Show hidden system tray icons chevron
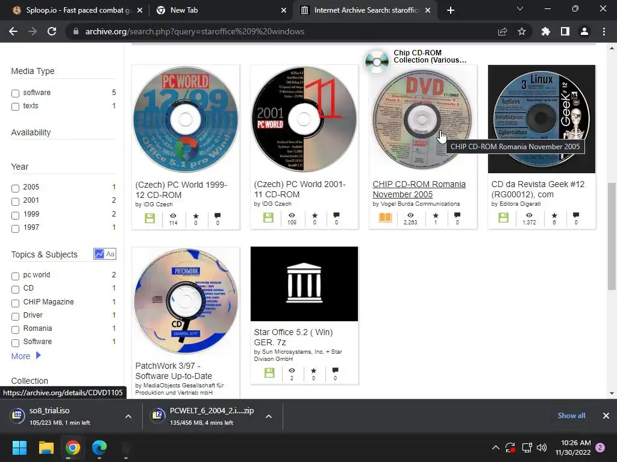Screen dimensions: 617x462 [x=496, y=448]
